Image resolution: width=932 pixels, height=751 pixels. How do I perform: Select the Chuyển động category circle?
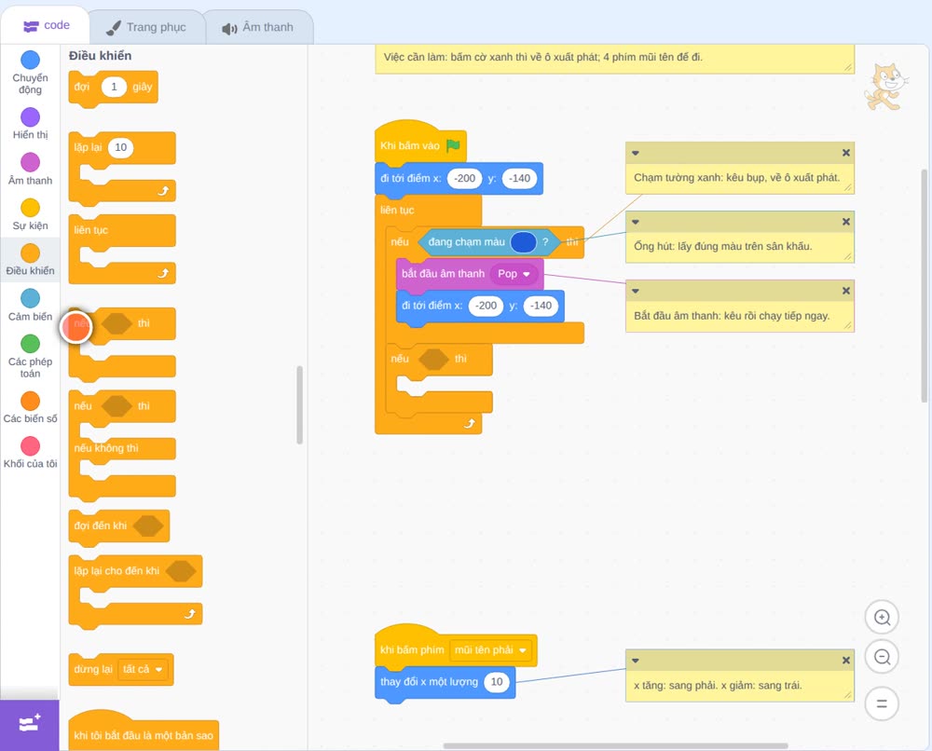tap(31, 60)
